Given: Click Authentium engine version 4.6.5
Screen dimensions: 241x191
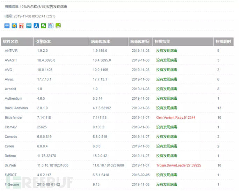Looking at the screenshot, I should [41, 98].
